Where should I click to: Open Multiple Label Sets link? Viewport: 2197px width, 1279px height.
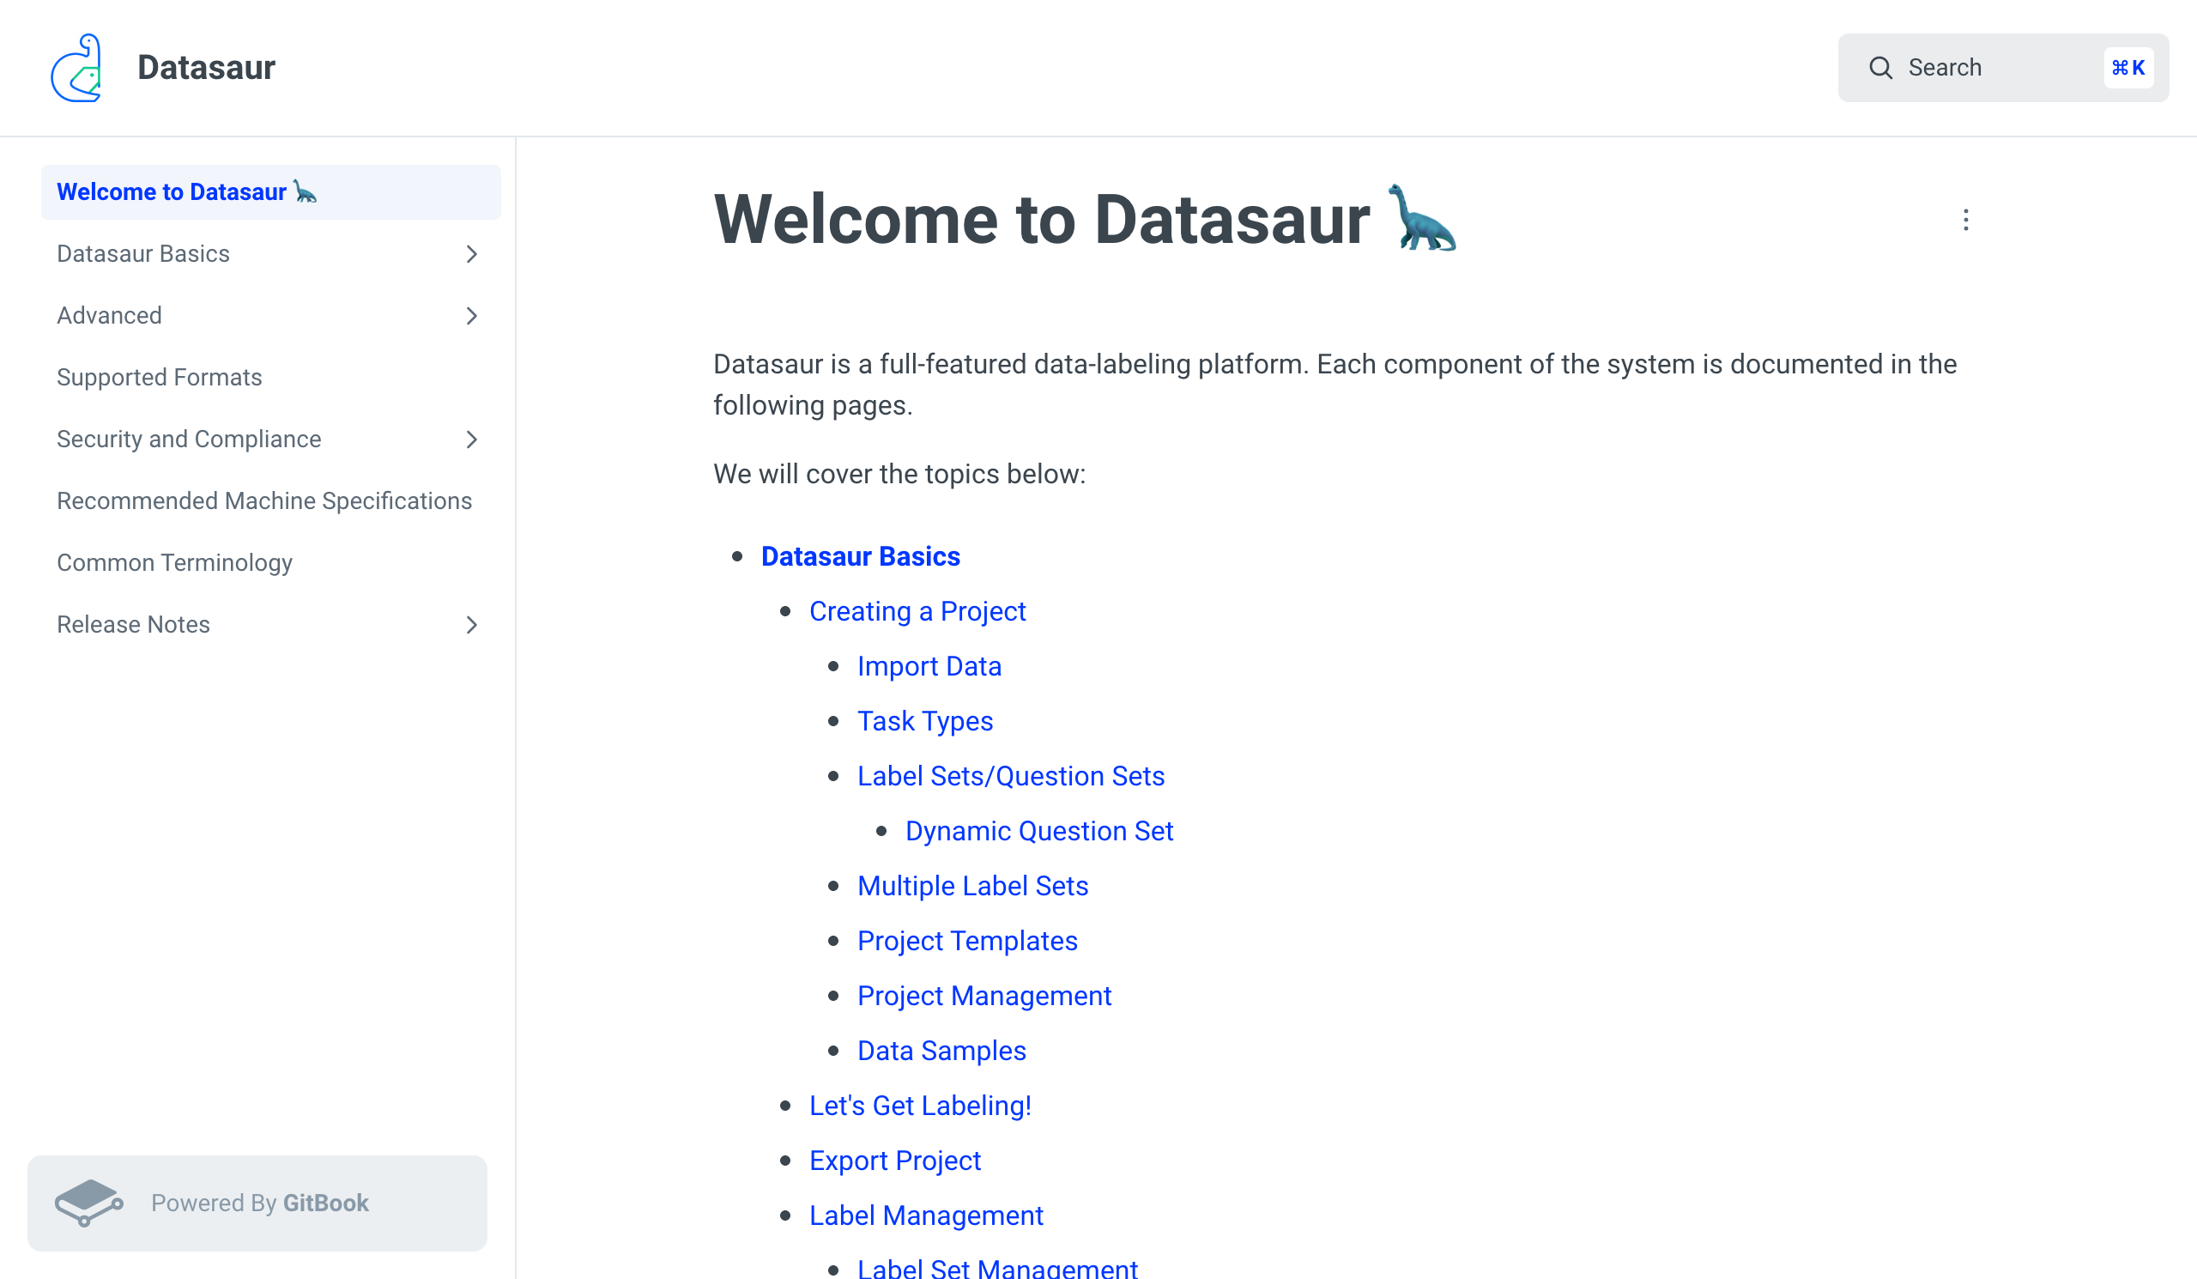973,886
